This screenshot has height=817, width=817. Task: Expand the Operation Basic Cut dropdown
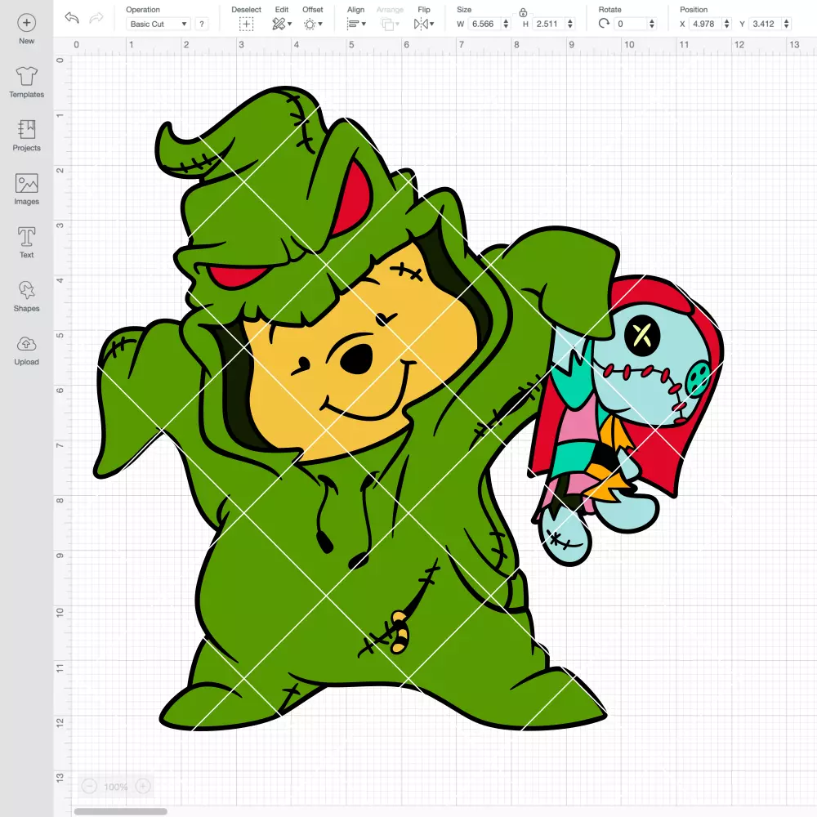click(158, 24)
